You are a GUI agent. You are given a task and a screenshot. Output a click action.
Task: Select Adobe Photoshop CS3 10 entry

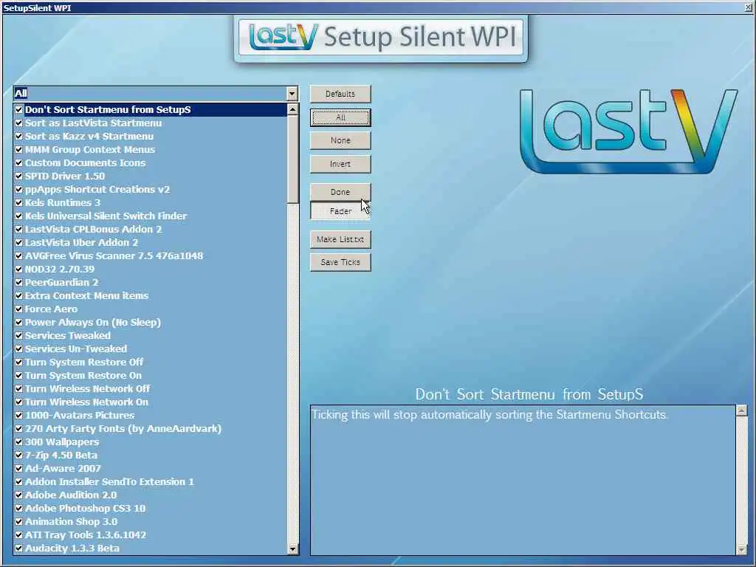pyautogui.click(x=85, y=508)
